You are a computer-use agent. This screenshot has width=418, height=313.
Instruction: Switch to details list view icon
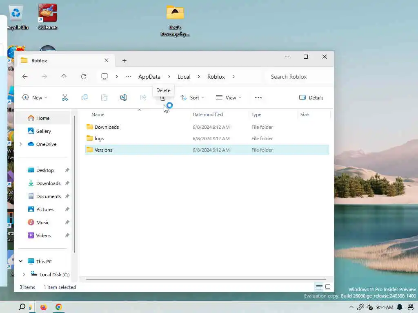319,287
